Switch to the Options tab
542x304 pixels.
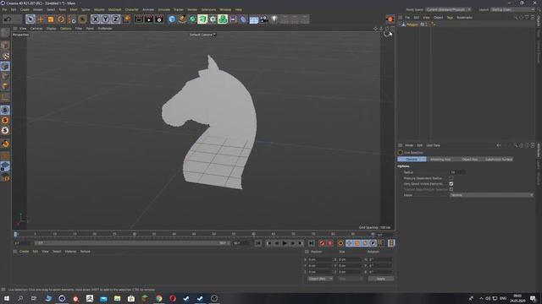click(412, 160)
